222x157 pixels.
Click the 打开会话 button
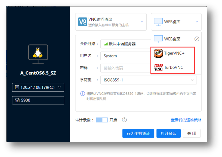click(168, 133)
